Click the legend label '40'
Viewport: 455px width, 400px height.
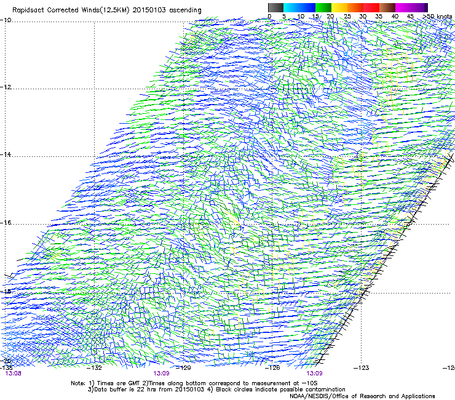click(395, 16)
